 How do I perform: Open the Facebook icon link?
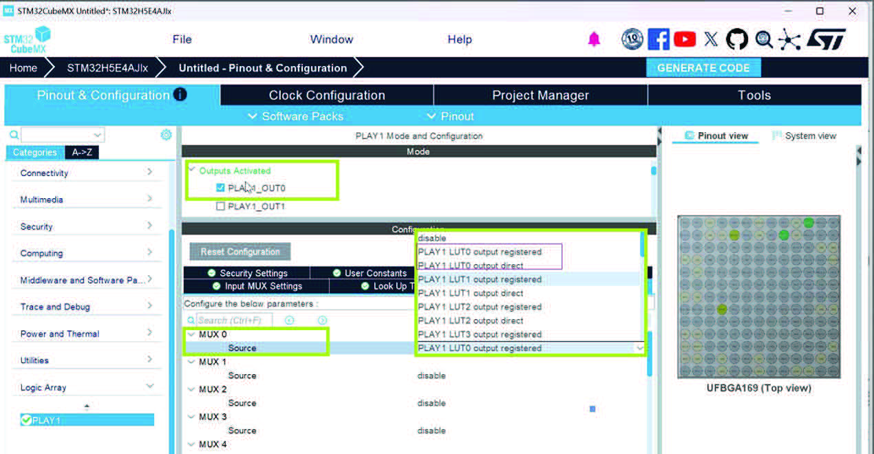point(659,39)
